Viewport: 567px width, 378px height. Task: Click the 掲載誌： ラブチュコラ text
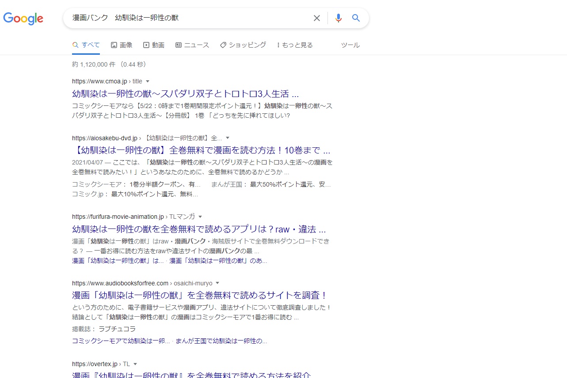104,329
